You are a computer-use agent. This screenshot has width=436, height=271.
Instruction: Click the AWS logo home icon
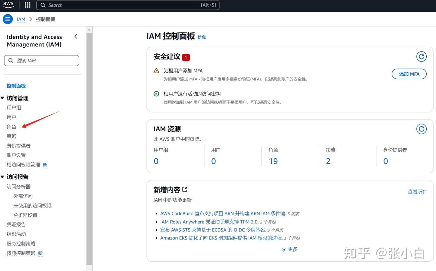[x=8, y=5]
